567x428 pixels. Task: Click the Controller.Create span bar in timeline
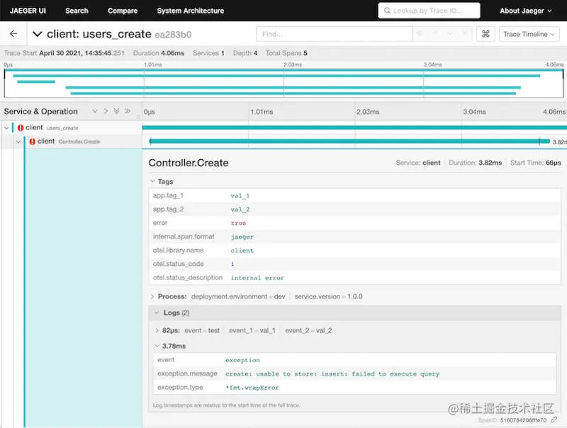349,141
